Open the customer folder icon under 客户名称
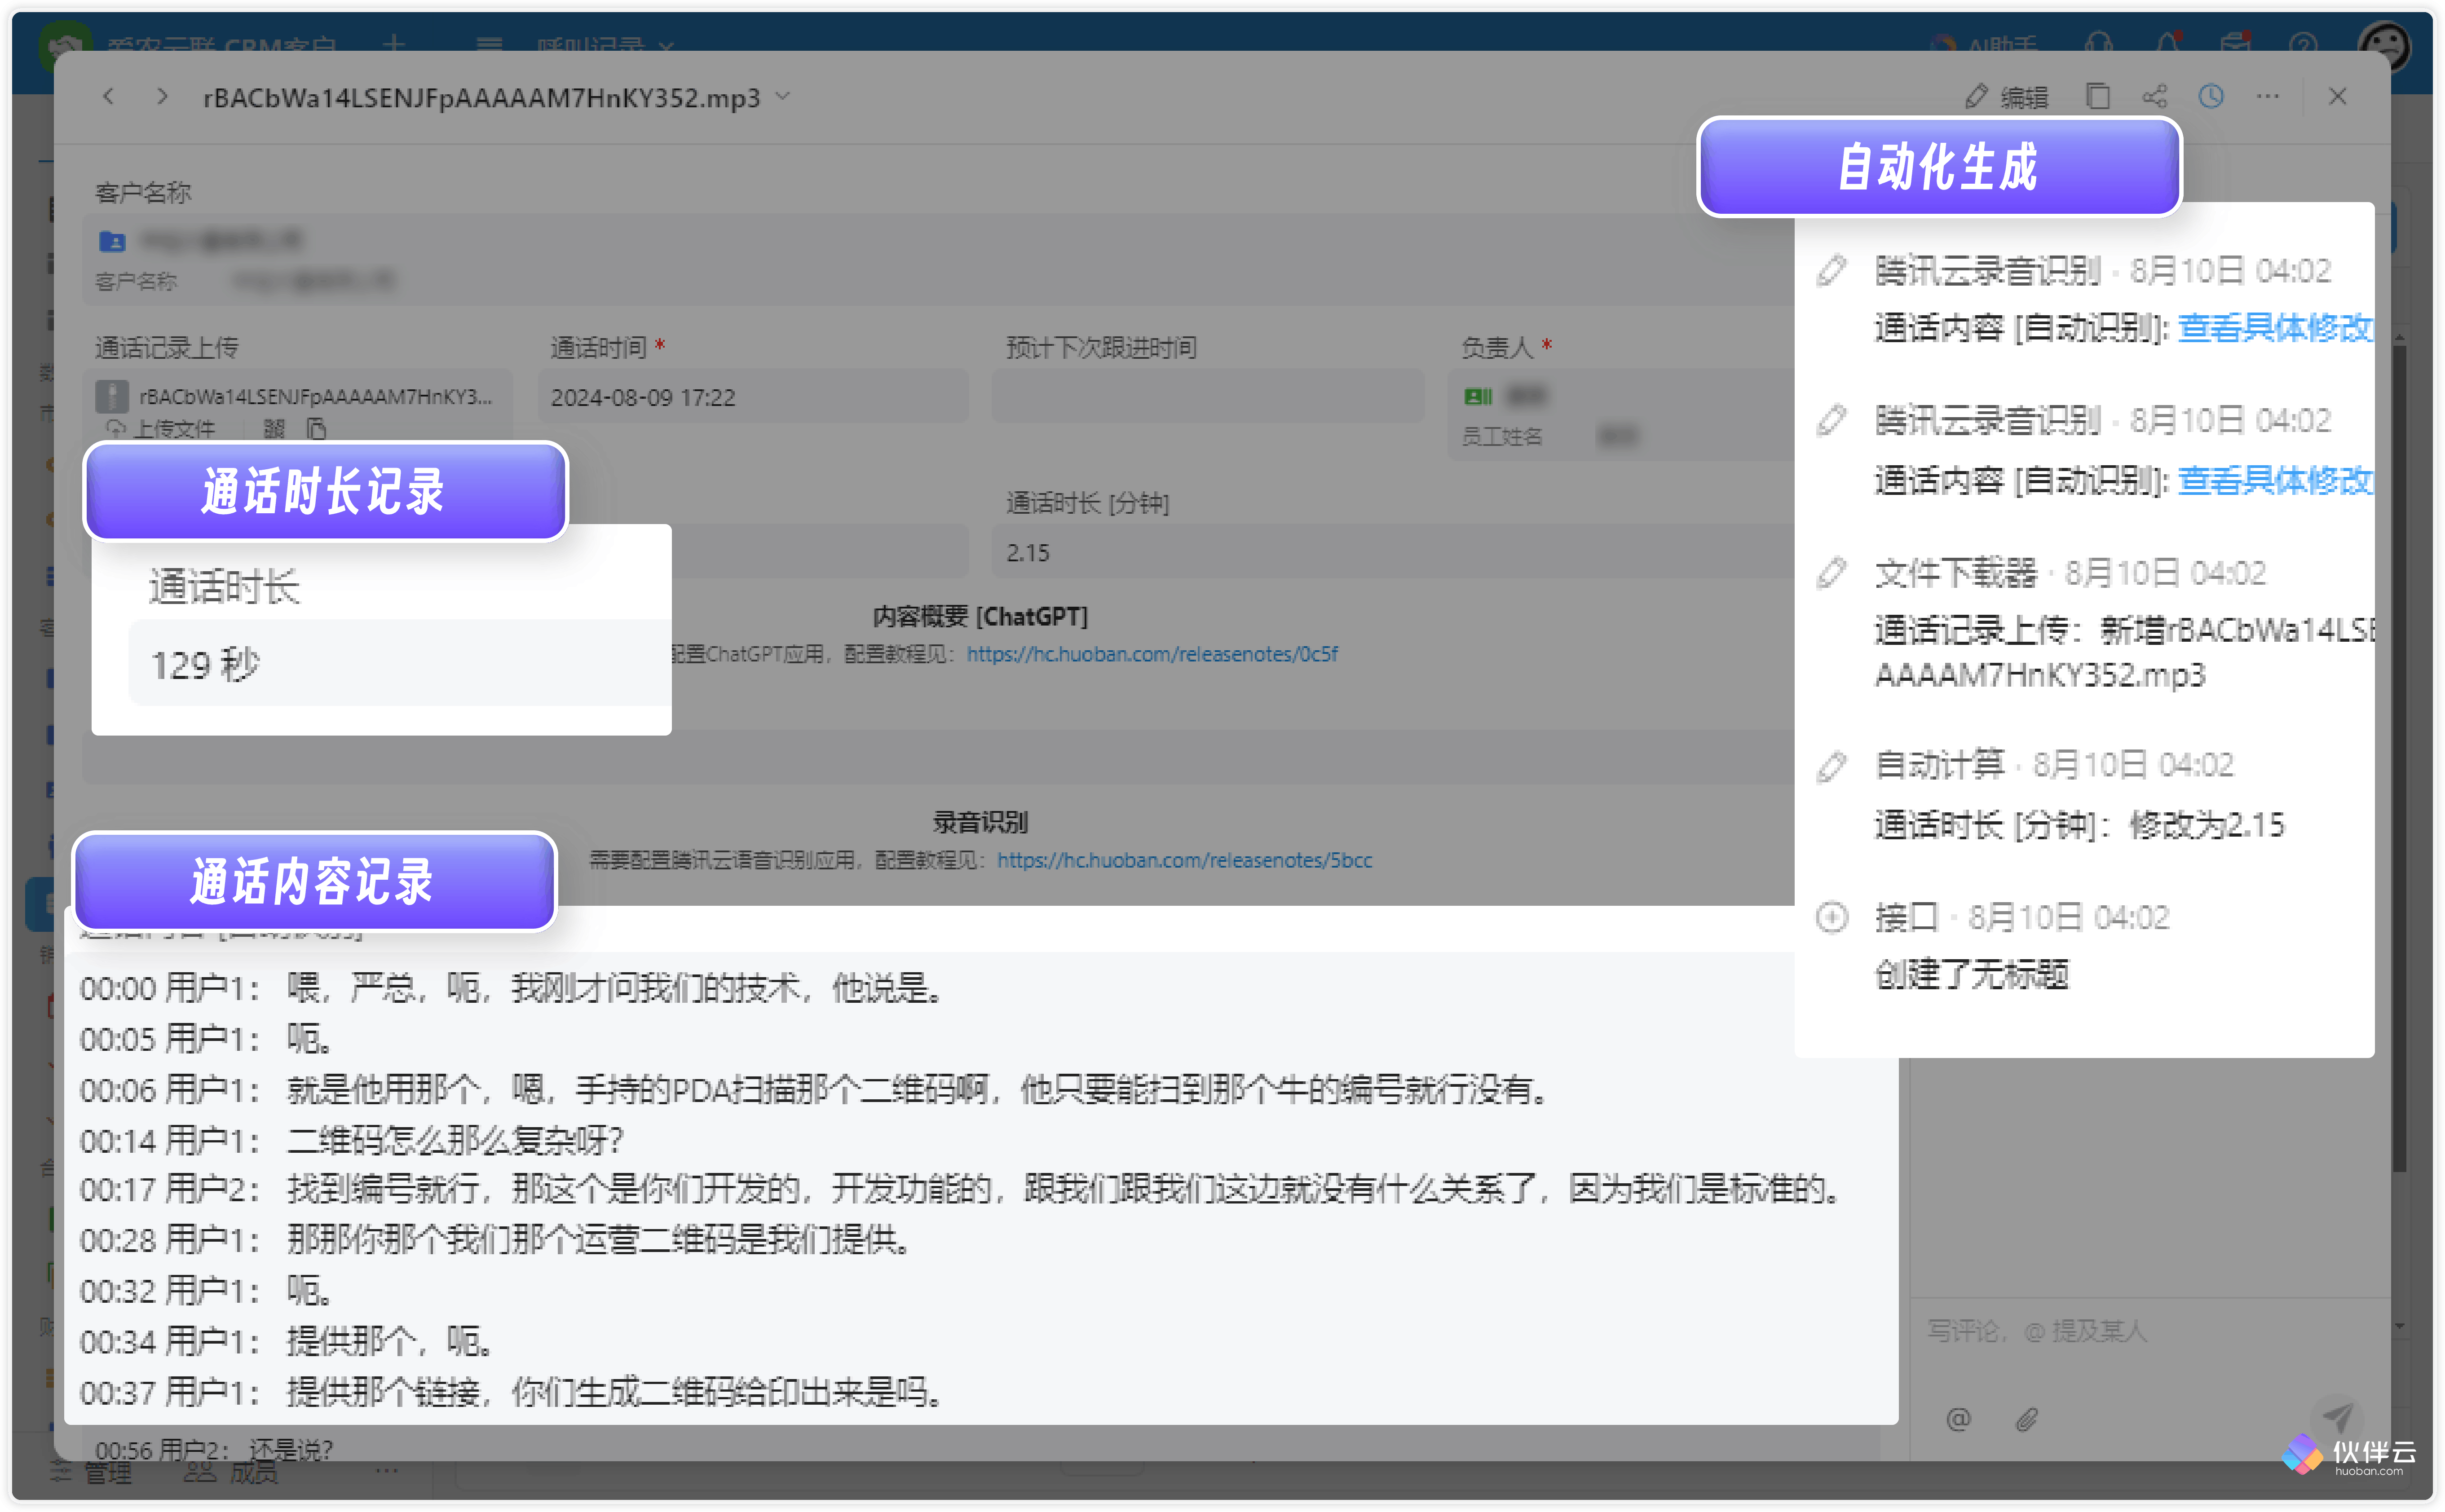This screenshot has height=1512, width=2445. (112, 241)
